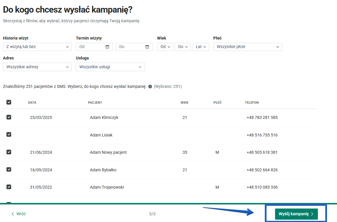This screenshot has width=337, height=222.
Task: Expand the Wiek Od dropdown
Action: 165,47
